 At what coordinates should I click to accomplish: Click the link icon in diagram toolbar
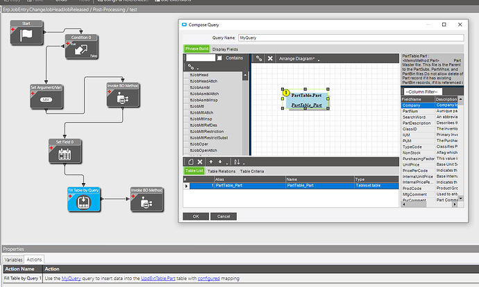(x=259, y=59)
